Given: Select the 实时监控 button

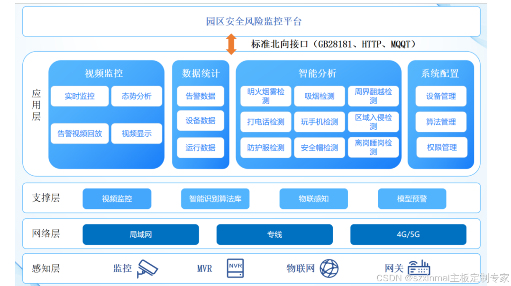Looking at the screenshot, I should (80, 96).
